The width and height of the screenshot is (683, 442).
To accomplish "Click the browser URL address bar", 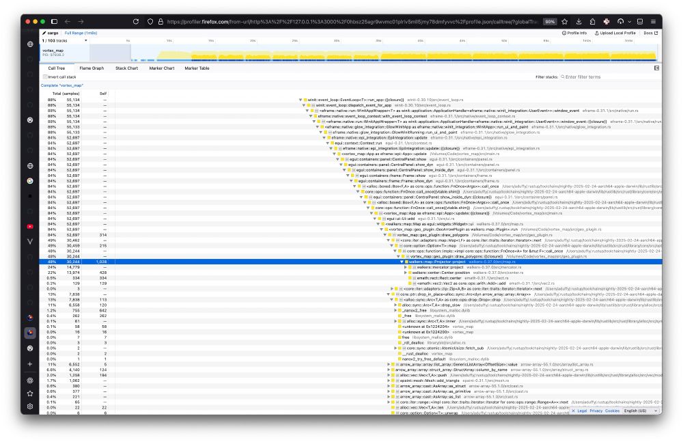I will tap(352, 21).
